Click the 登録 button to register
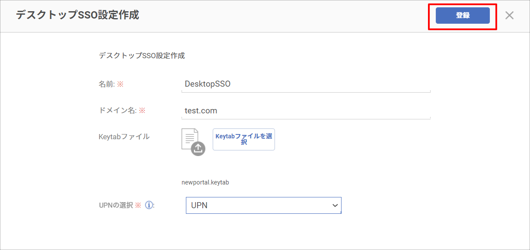Screen dimensions: 530x250 pyautogui.click(x=463, y=16)
